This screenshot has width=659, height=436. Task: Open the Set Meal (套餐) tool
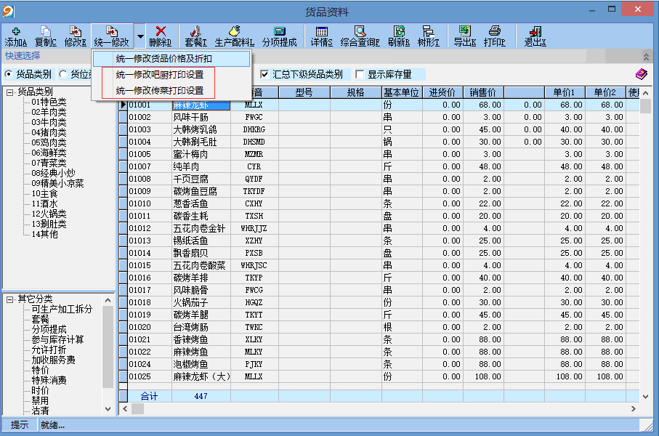(x=194, y=32)
